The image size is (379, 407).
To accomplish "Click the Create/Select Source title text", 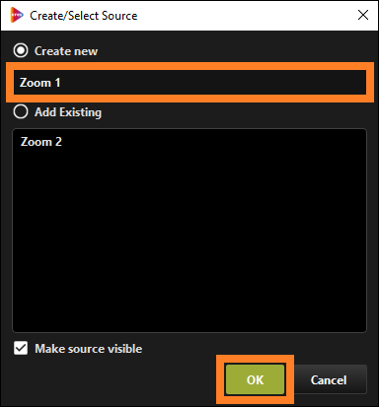I will tap(84, 16).
